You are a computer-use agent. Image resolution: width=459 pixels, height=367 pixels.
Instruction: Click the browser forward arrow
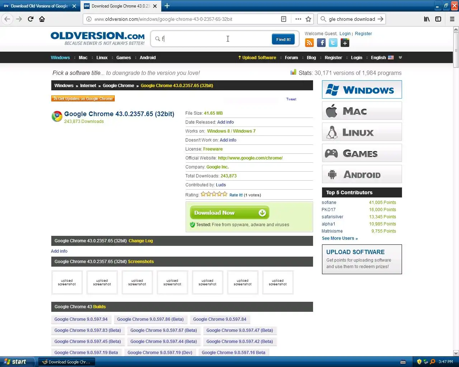point(19,19)
